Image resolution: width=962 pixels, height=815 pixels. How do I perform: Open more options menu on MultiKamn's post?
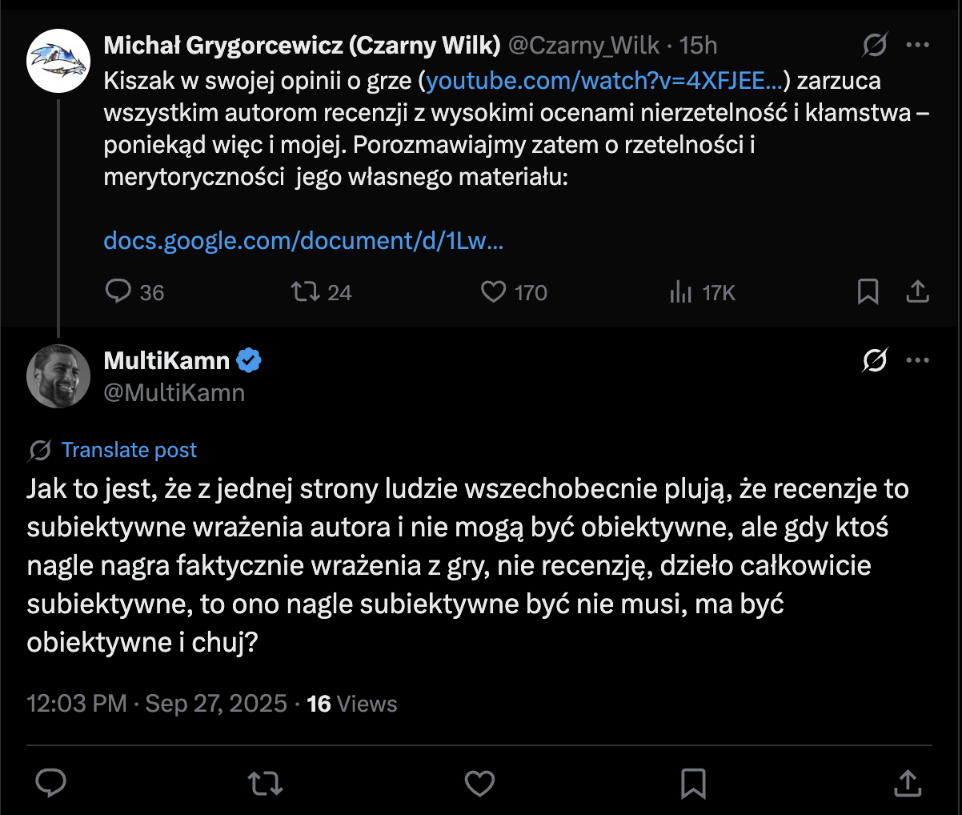[x=917, y=361]
